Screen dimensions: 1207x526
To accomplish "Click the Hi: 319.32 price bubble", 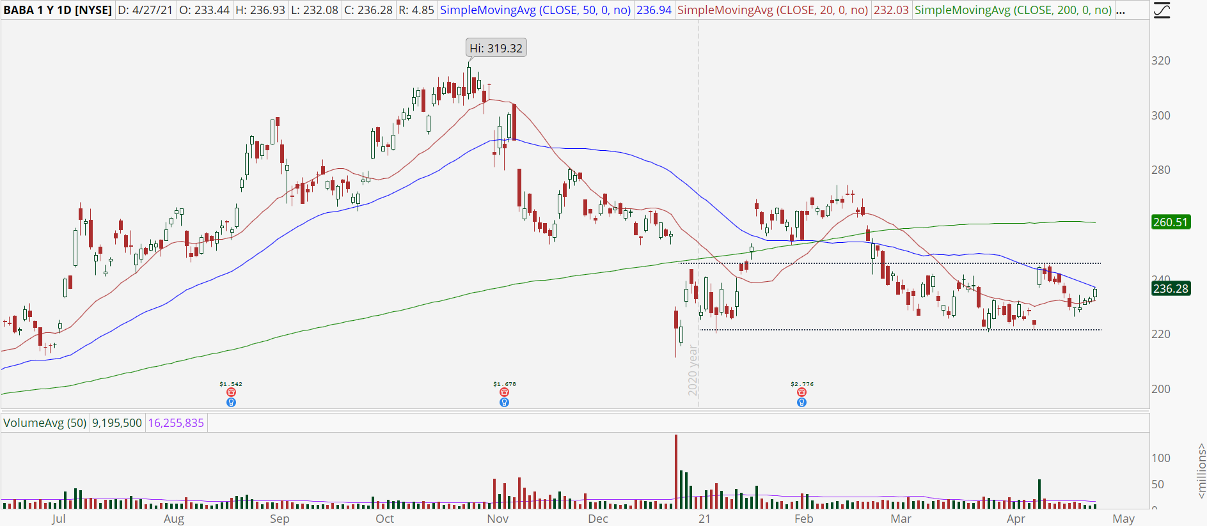I will (496, 48).
